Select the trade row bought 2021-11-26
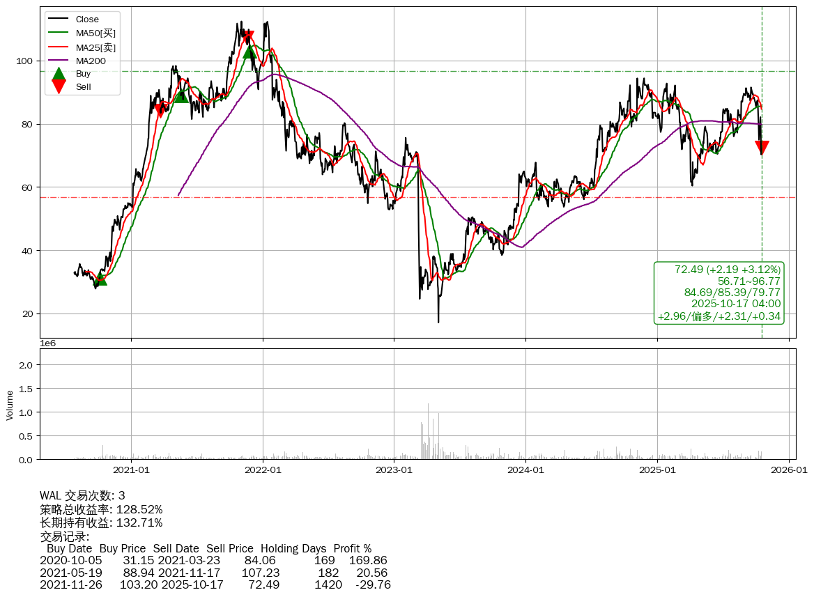The height and width of the screenshot is (597, 814). point(215,584)
